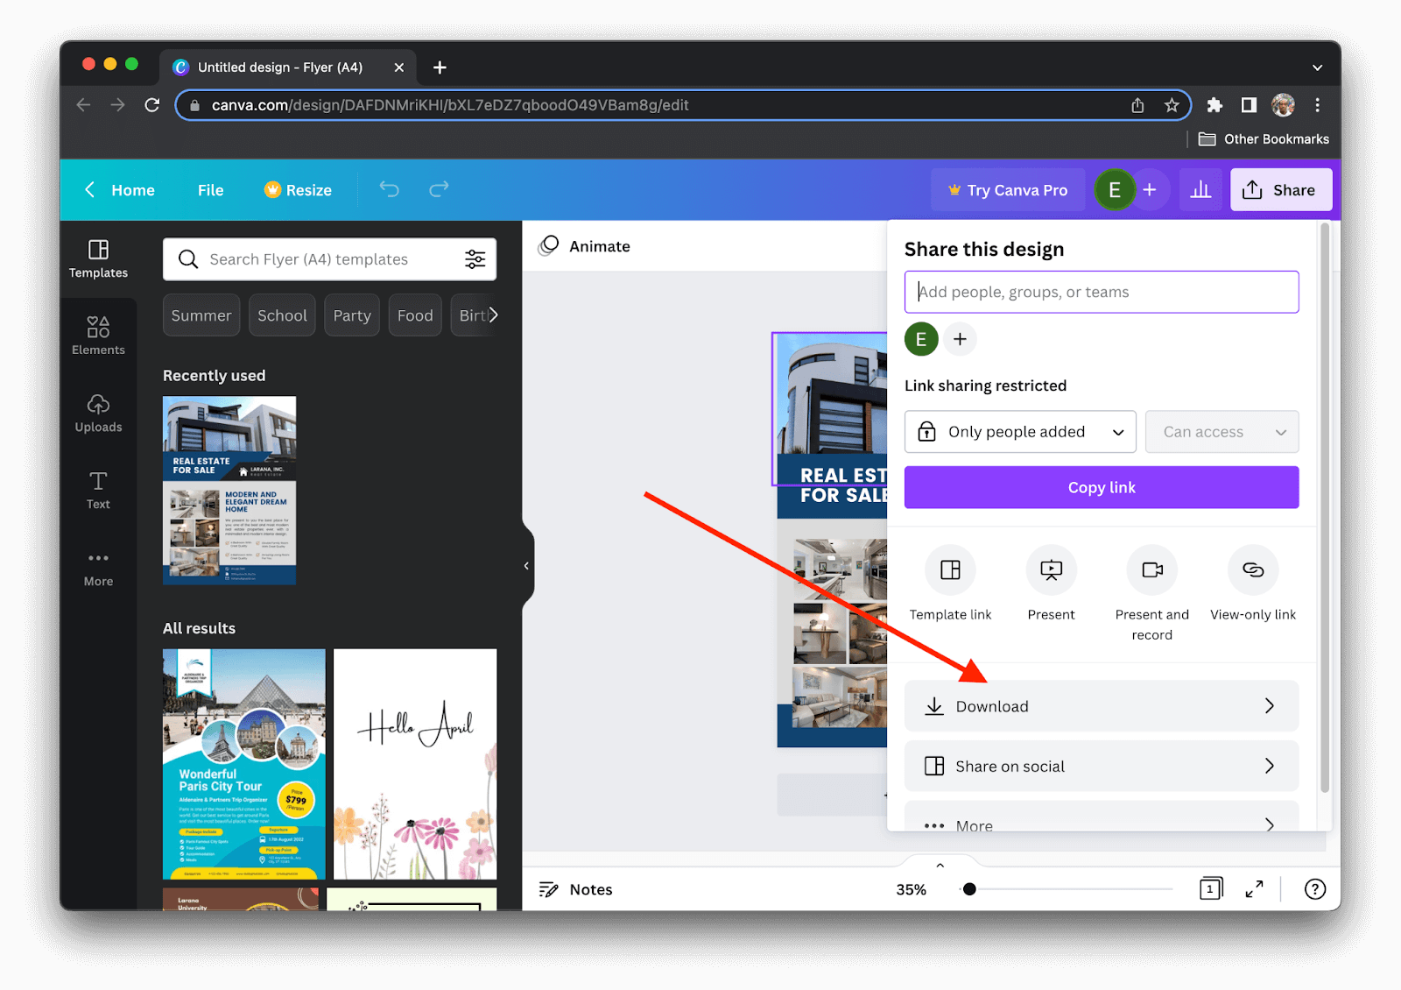Select the Present and record option
Screen dimensions: 1401x990
(1152, 569)
